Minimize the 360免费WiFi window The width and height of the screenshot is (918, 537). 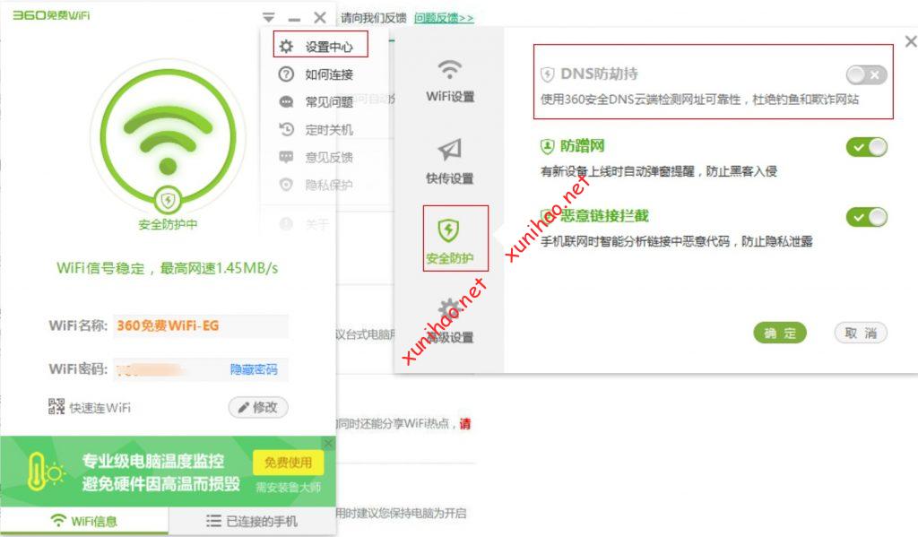294,19
